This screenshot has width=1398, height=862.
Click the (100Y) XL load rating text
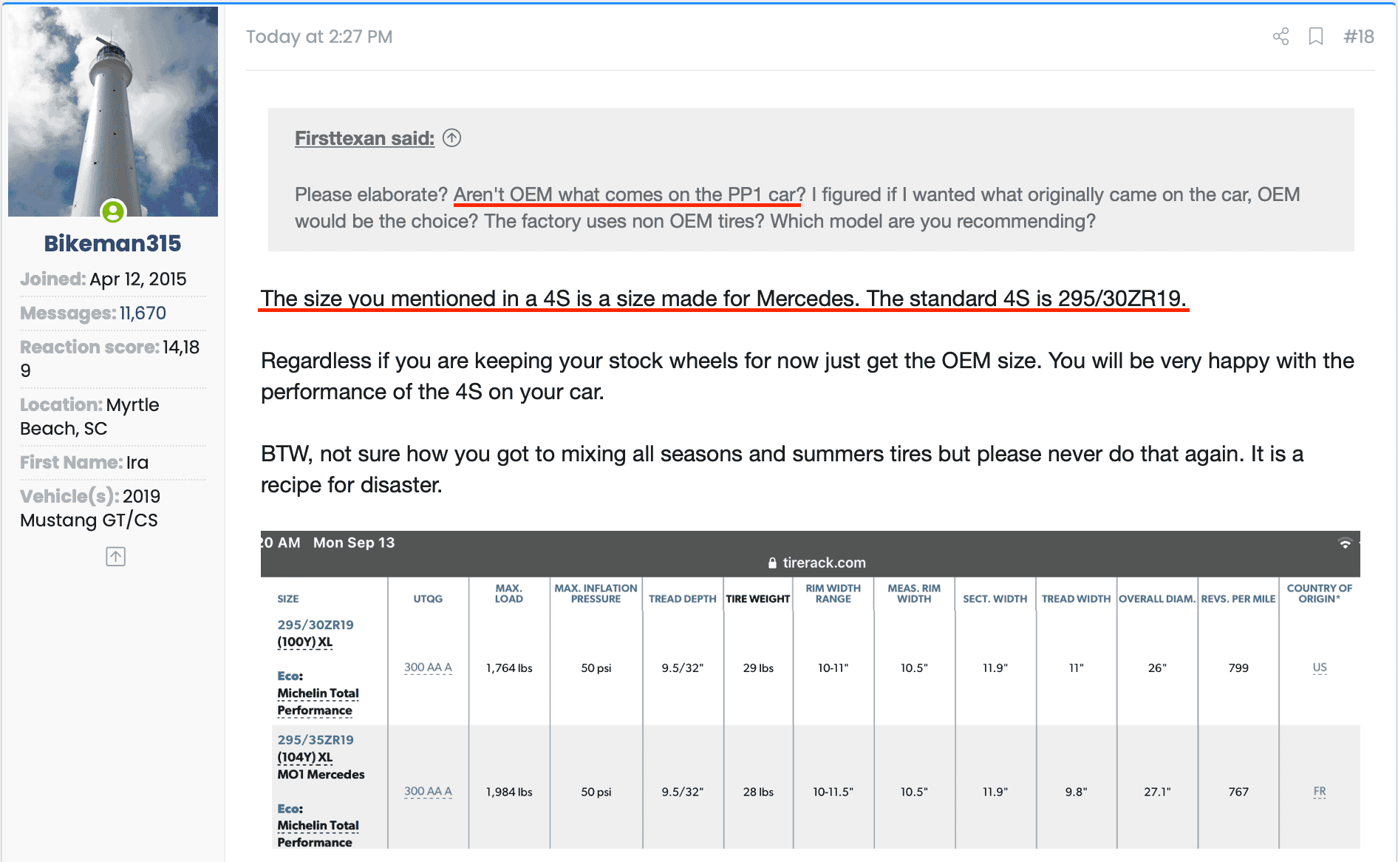(304, 642)
